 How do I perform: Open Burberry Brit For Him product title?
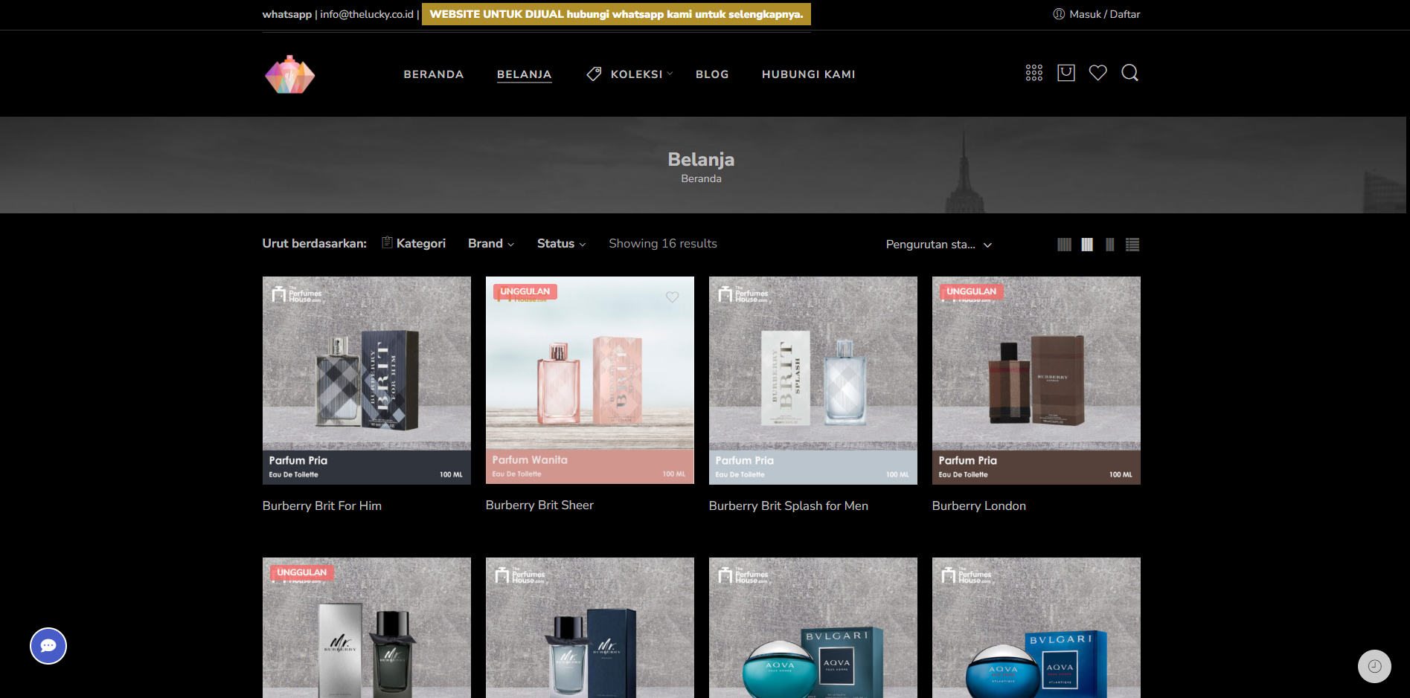[322, 505]
